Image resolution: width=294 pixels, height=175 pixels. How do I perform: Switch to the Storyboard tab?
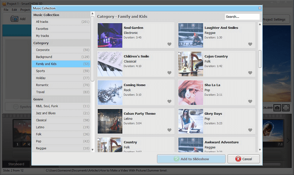click(x=16, y=164)
